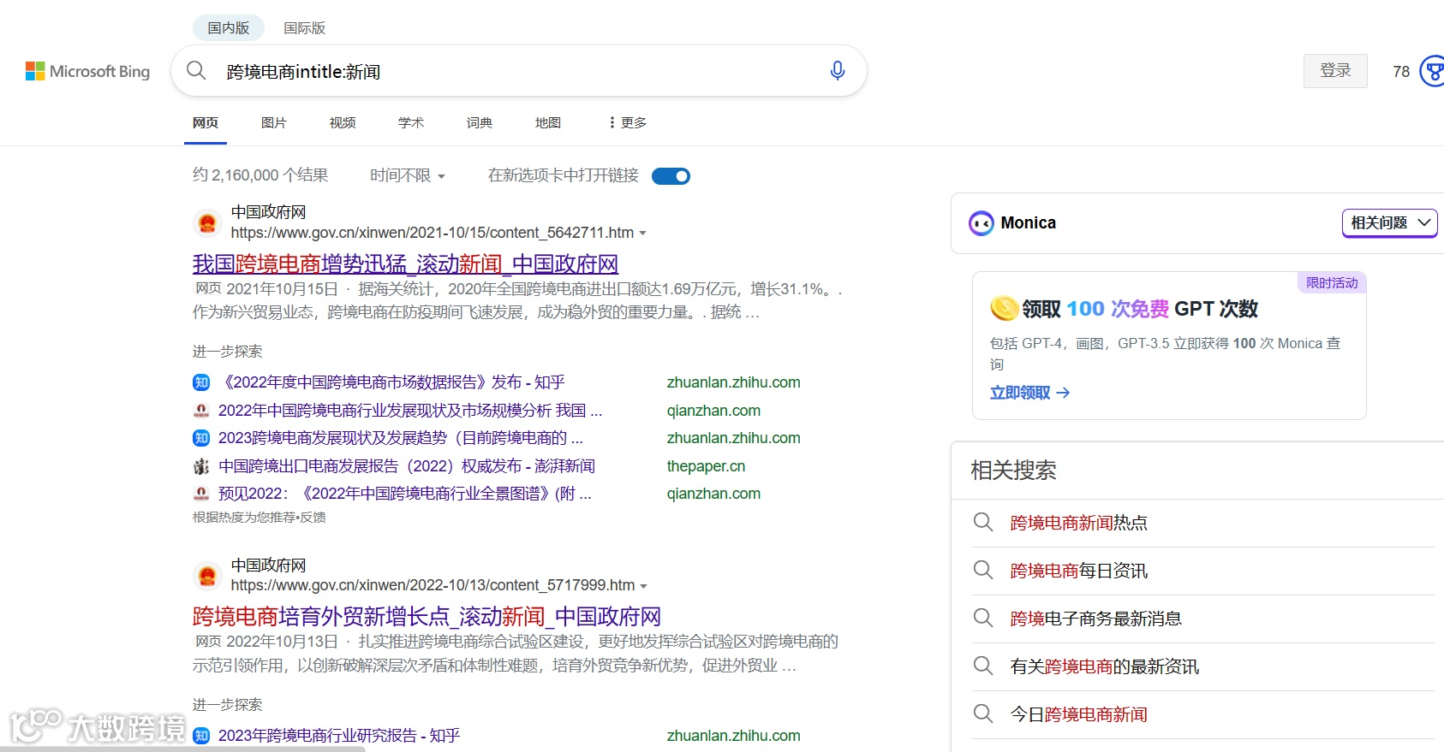Open 《2022年度中国跨境电商市场数据报告》发布 - 知乎 link
The width and height of the screenshot is (1444, 752).
click(x=391, y=382)
